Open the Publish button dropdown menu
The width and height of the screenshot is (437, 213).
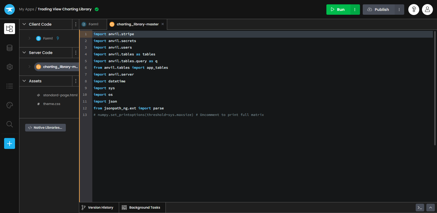(399, 10)
